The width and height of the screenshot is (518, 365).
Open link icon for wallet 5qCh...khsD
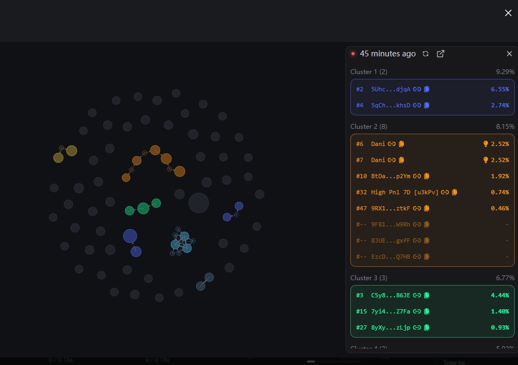click(x=417, y=106)
